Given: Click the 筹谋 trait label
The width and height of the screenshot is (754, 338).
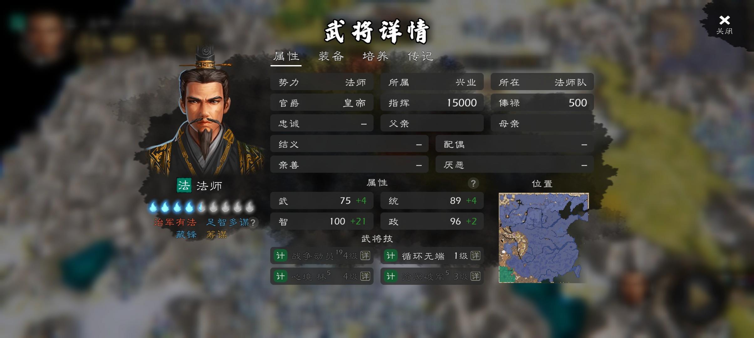Looking at the screenshot, I should click(x=216, y=234).
